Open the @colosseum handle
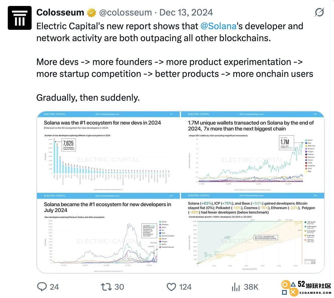334x298 pixels. coord(126,13)
